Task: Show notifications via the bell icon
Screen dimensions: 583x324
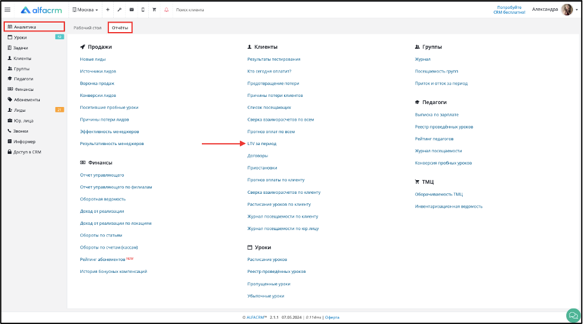Action: coord(166,10)
